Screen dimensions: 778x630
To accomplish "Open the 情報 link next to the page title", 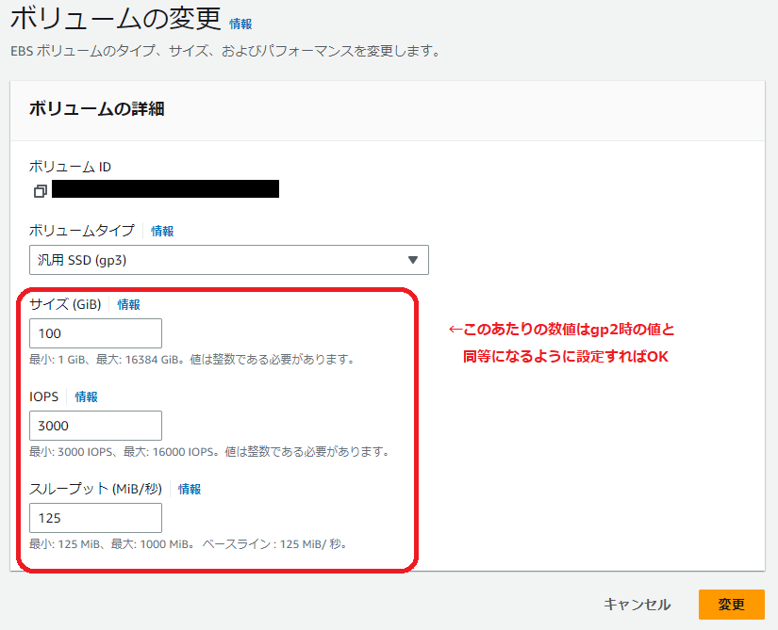I will [241, 23].
